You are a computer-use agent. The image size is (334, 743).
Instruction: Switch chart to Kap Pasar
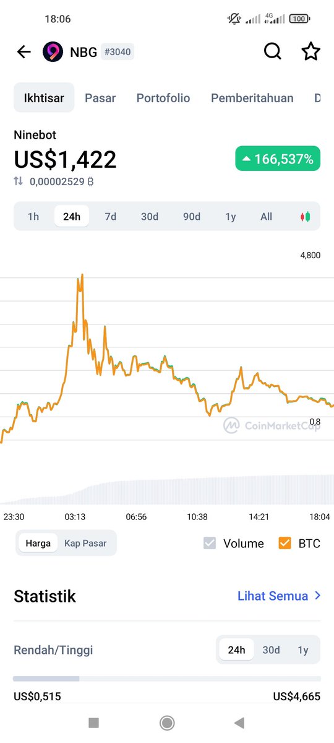point(85,543)
